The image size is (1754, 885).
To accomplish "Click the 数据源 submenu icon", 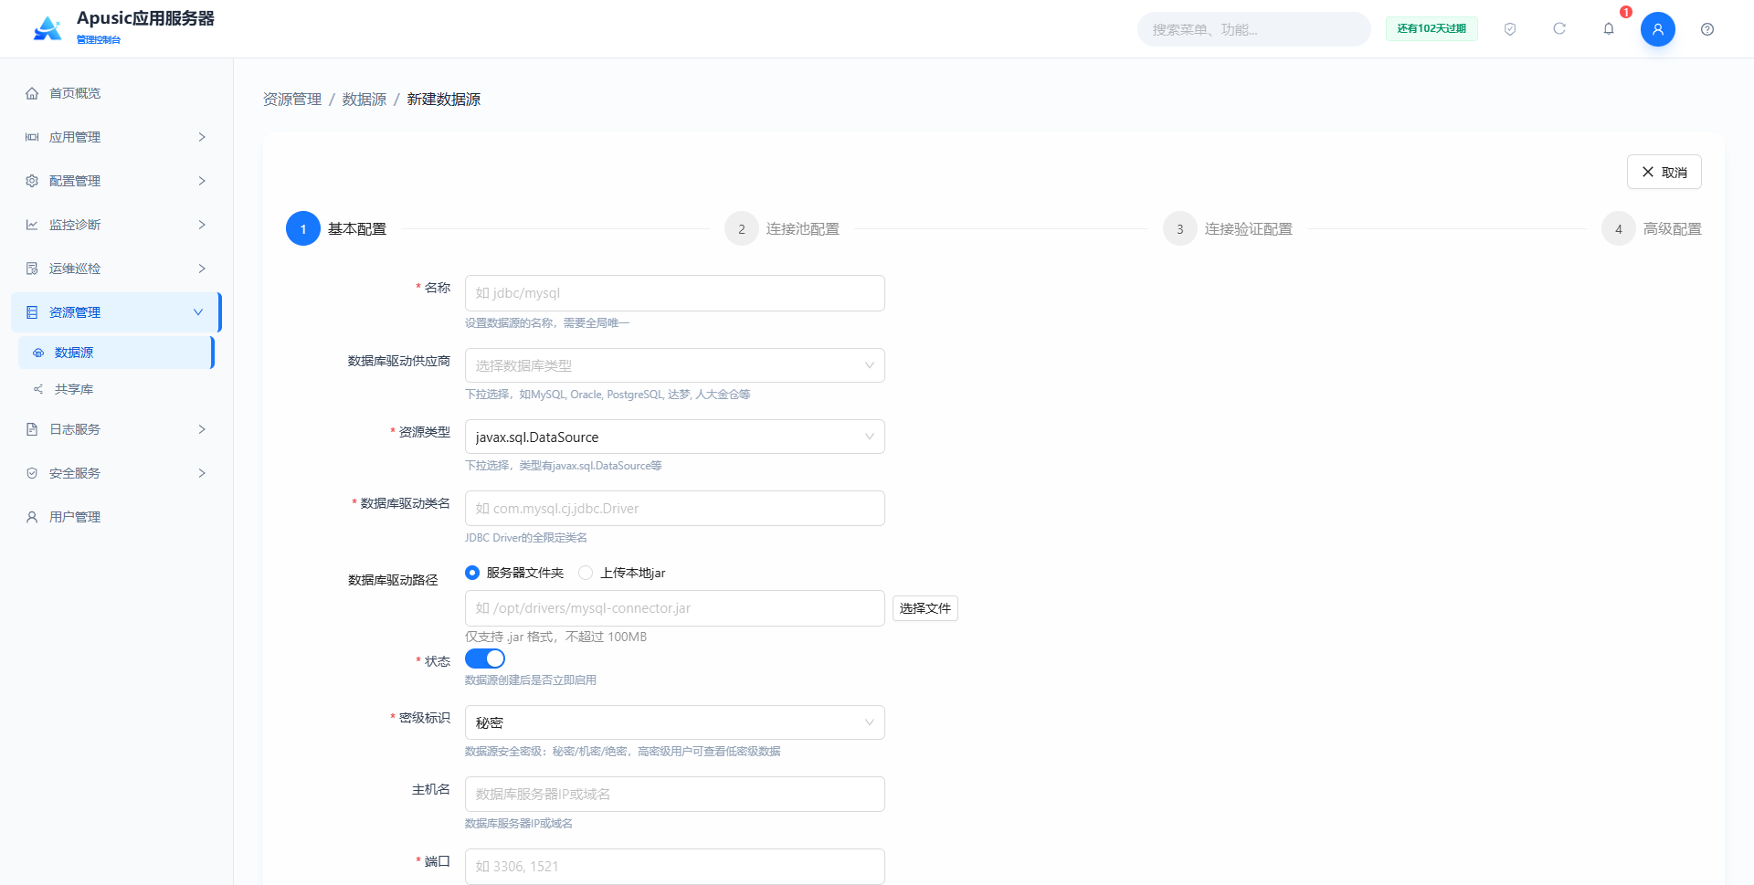I will coord(38,353).
